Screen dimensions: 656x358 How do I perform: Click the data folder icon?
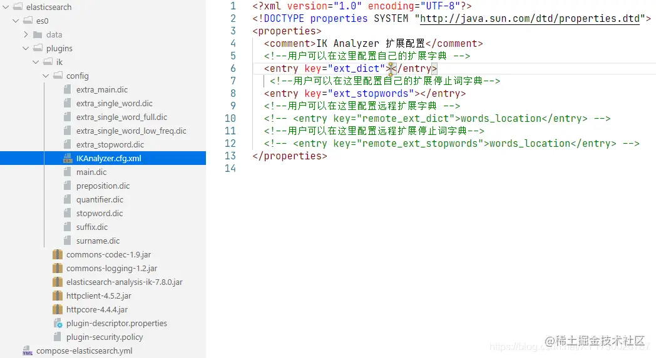tap(38, 34)
